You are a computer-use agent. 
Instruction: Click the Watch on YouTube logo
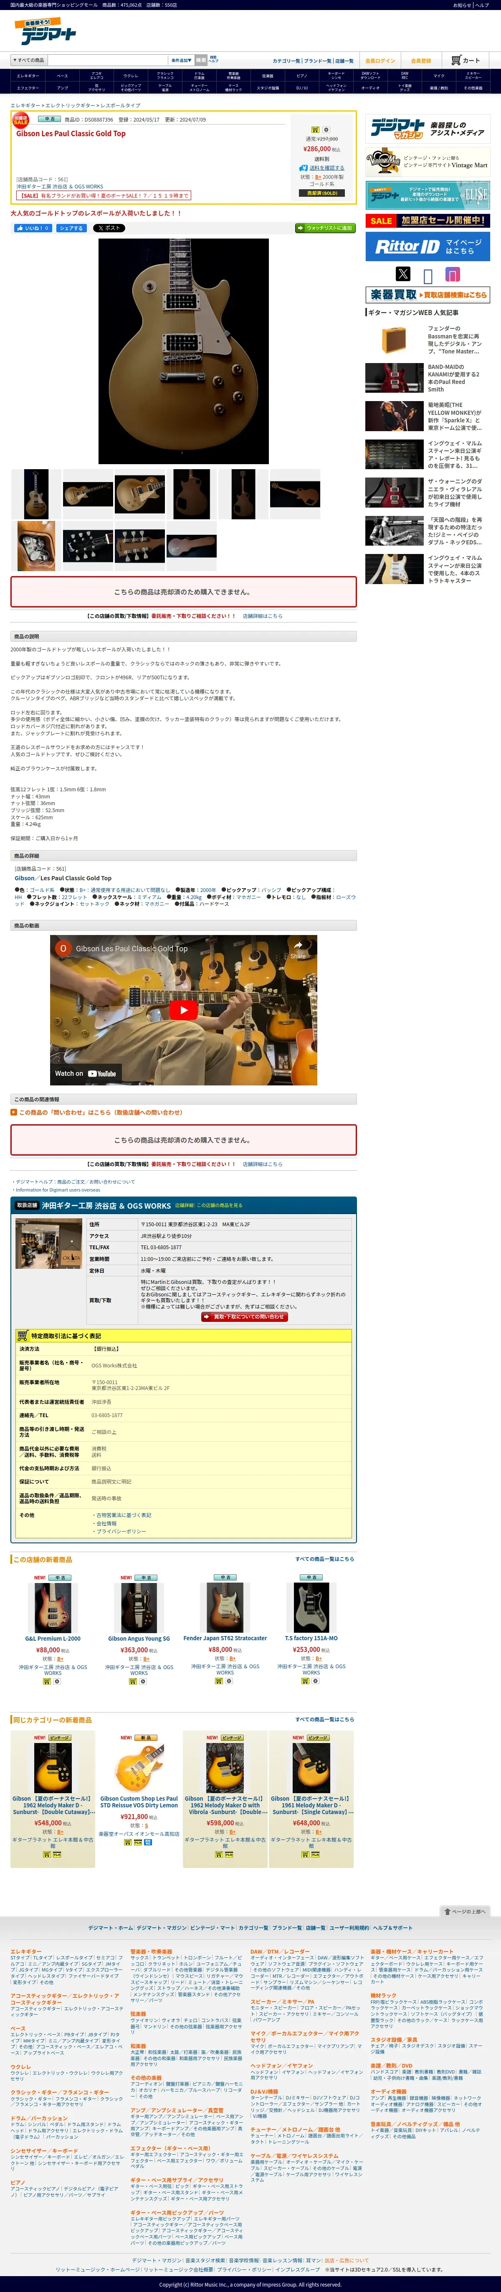pyautogui.click(x=86, y=1073)
